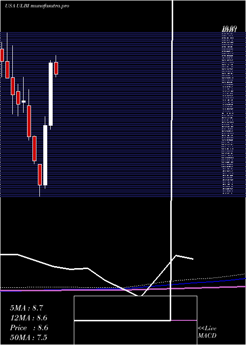Click the small white doji candlestick

(24, 102)
